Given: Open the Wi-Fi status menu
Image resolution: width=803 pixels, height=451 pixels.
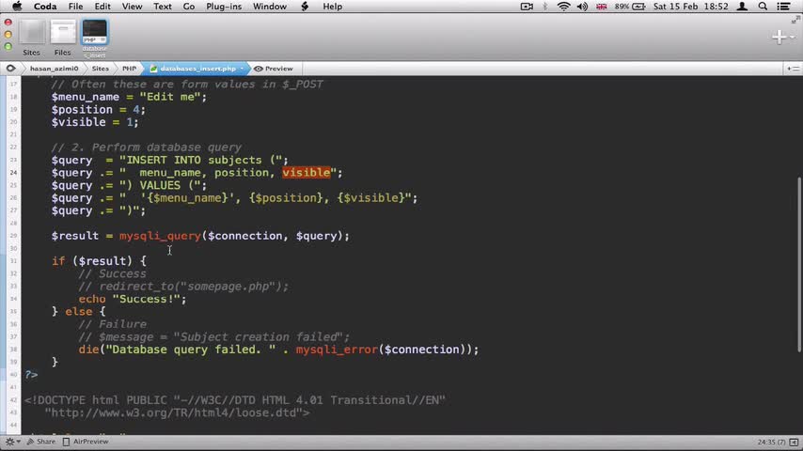Looking at the screenshot, I should tap(563, 7).
